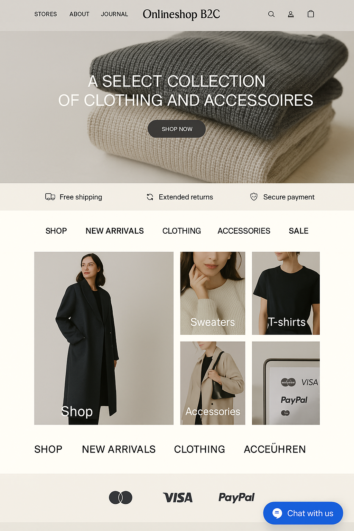Open search via the magnifier icon
This screenshot has width=354, height=531.
pyautogui.click(x=271, y=14)
